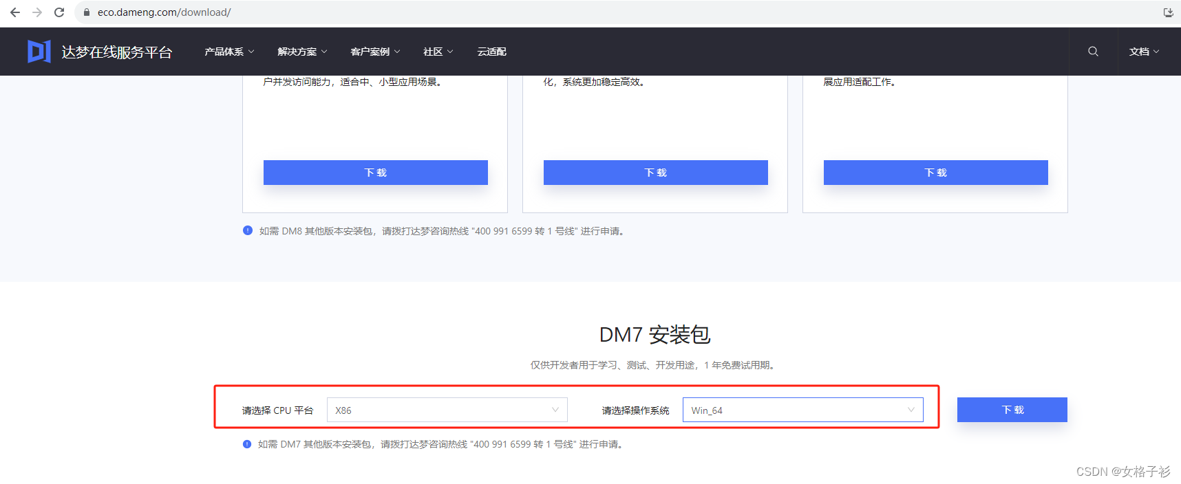The image size is (1181, 484).
Task: Expand the 解决方案 menu
Action: click(302, 52)
